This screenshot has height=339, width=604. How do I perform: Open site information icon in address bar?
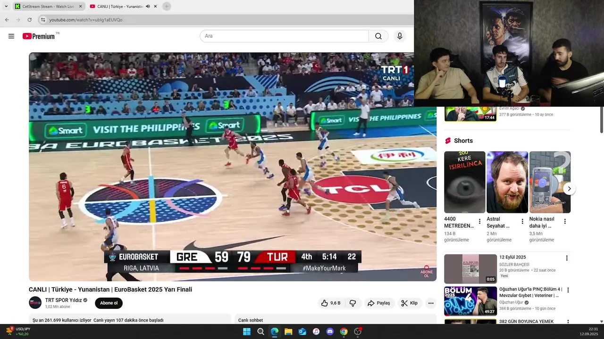[43, 20]
